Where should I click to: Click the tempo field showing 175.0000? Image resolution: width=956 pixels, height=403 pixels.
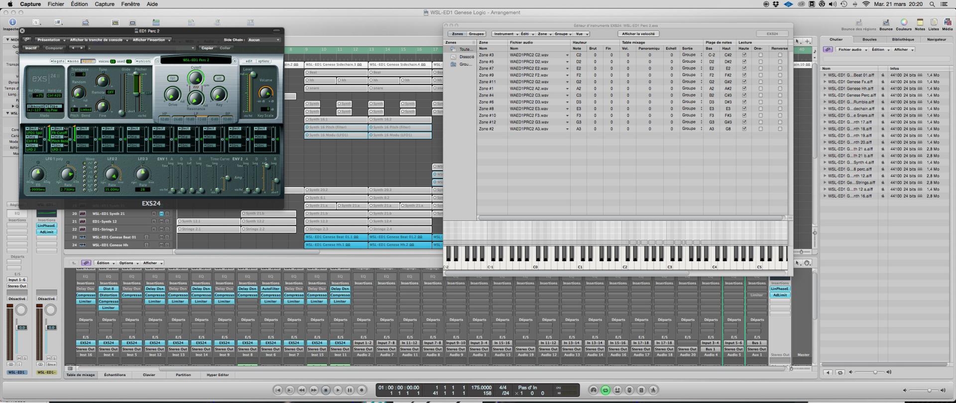(481, 388)
